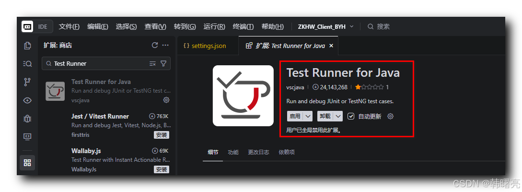The width and height of the screenshot is (522, 192).
Task: Open the Terminal menu
Action: pyautogui.click(x=244, y=27)
